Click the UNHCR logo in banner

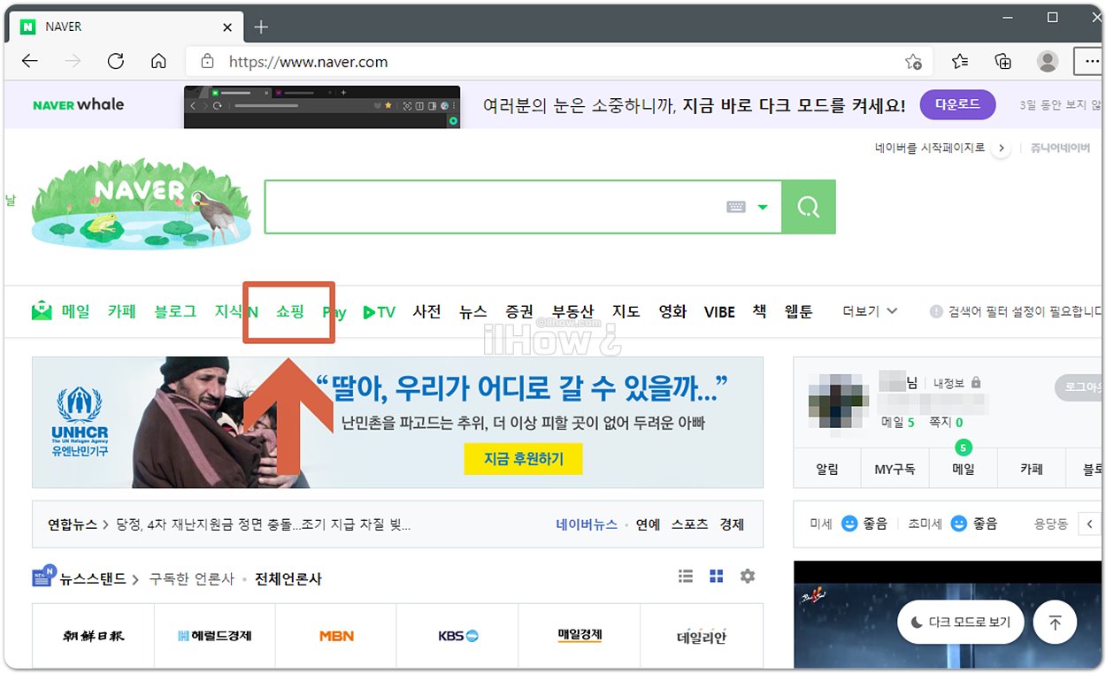(x=80, y=422)
